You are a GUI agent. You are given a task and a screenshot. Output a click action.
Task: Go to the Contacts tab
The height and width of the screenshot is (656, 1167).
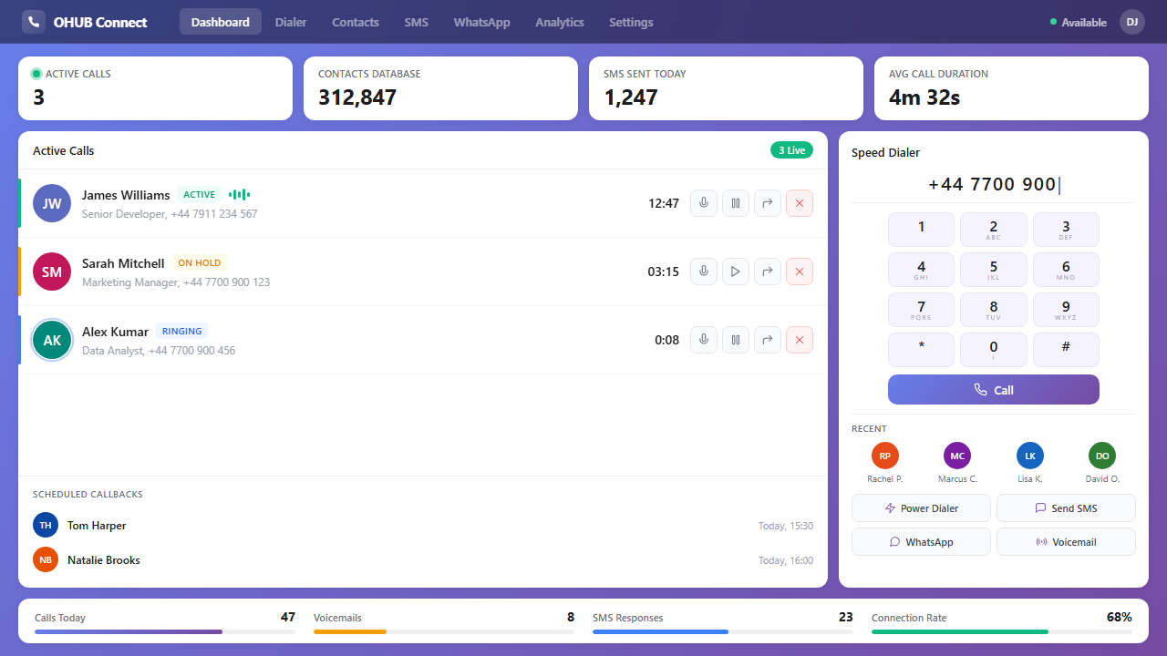(x=356, y=22)
